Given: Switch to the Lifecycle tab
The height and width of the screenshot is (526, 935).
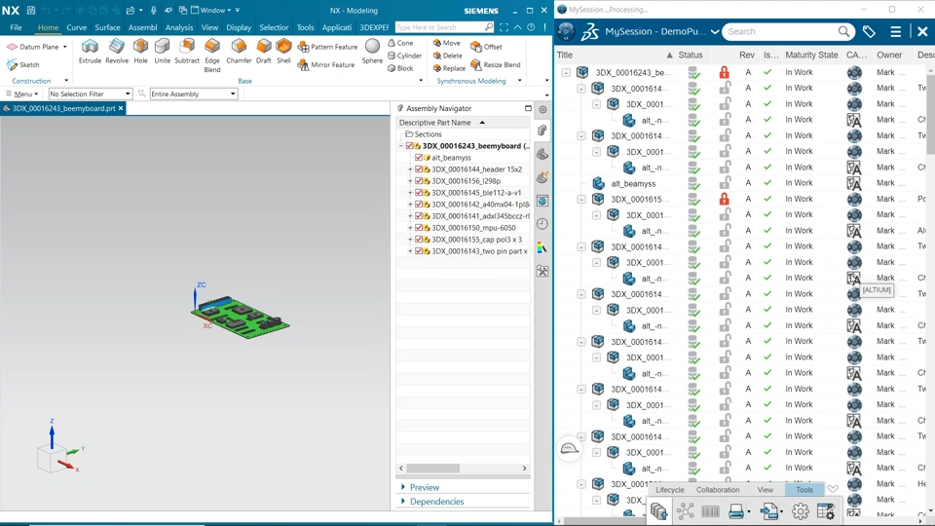Looking at the screenshot, I should click(x=670, y=490).
